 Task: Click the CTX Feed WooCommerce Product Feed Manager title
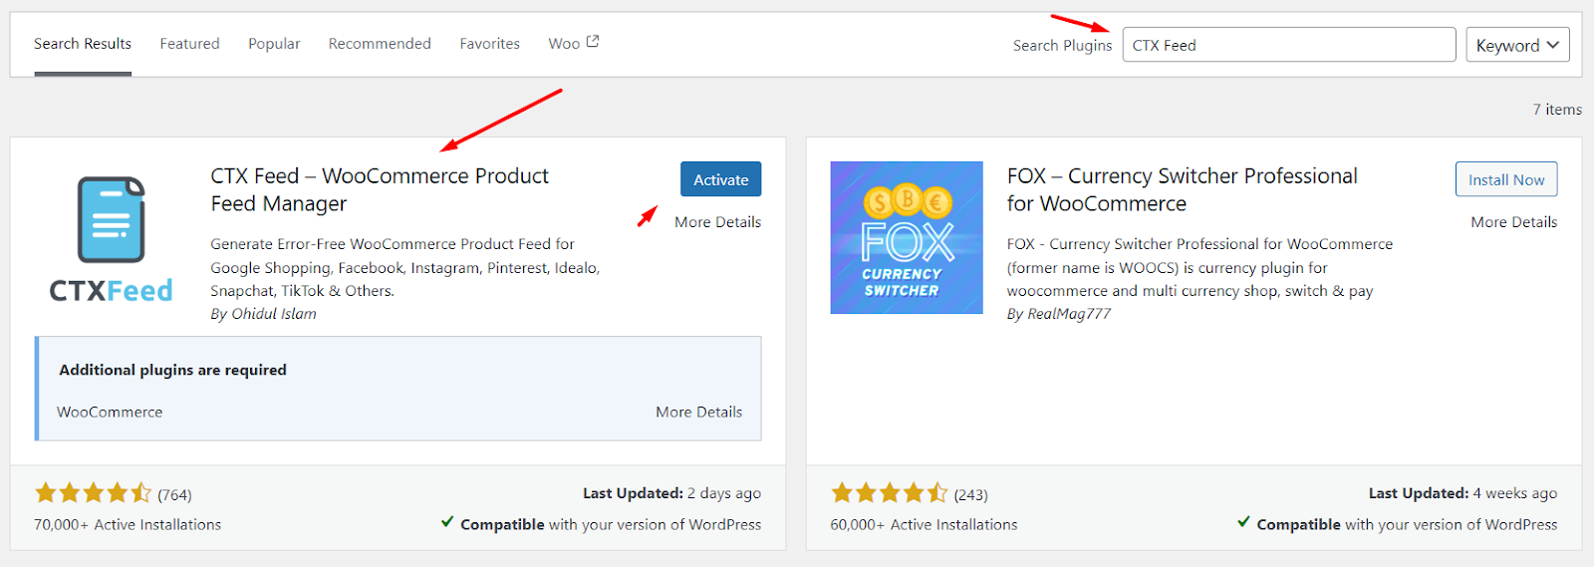click(379, 189)
